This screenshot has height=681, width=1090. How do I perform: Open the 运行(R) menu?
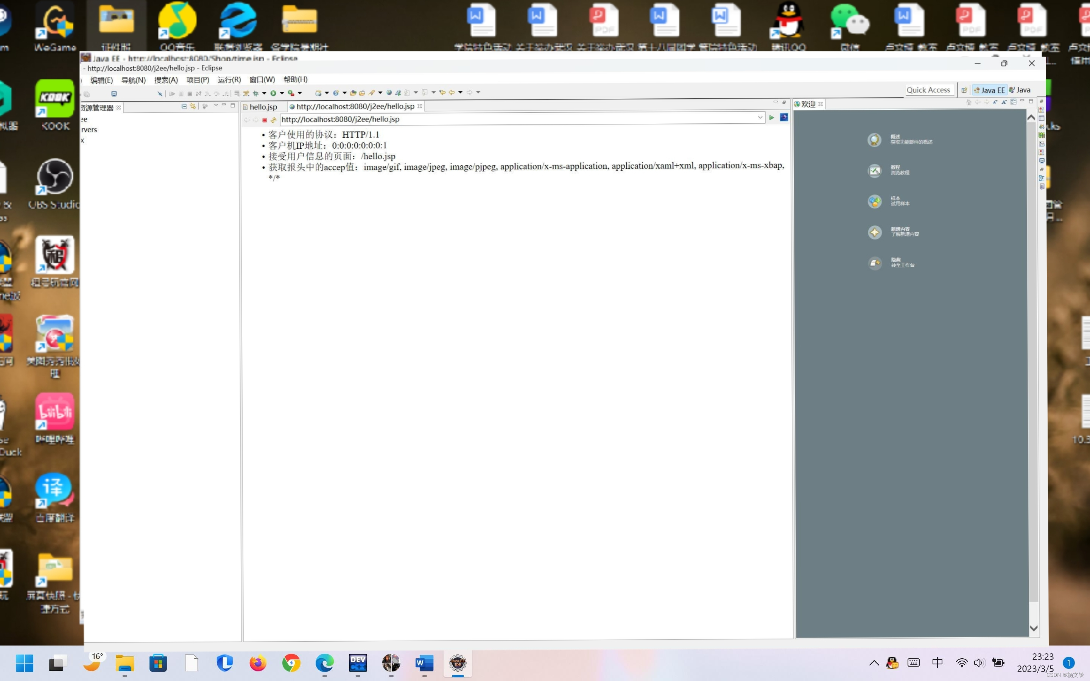[x=229, y=80]
